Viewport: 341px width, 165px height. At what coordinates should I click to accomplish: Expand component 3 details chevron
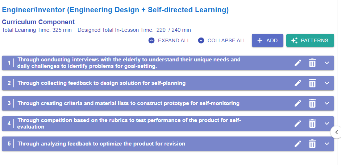pos(327,104)
